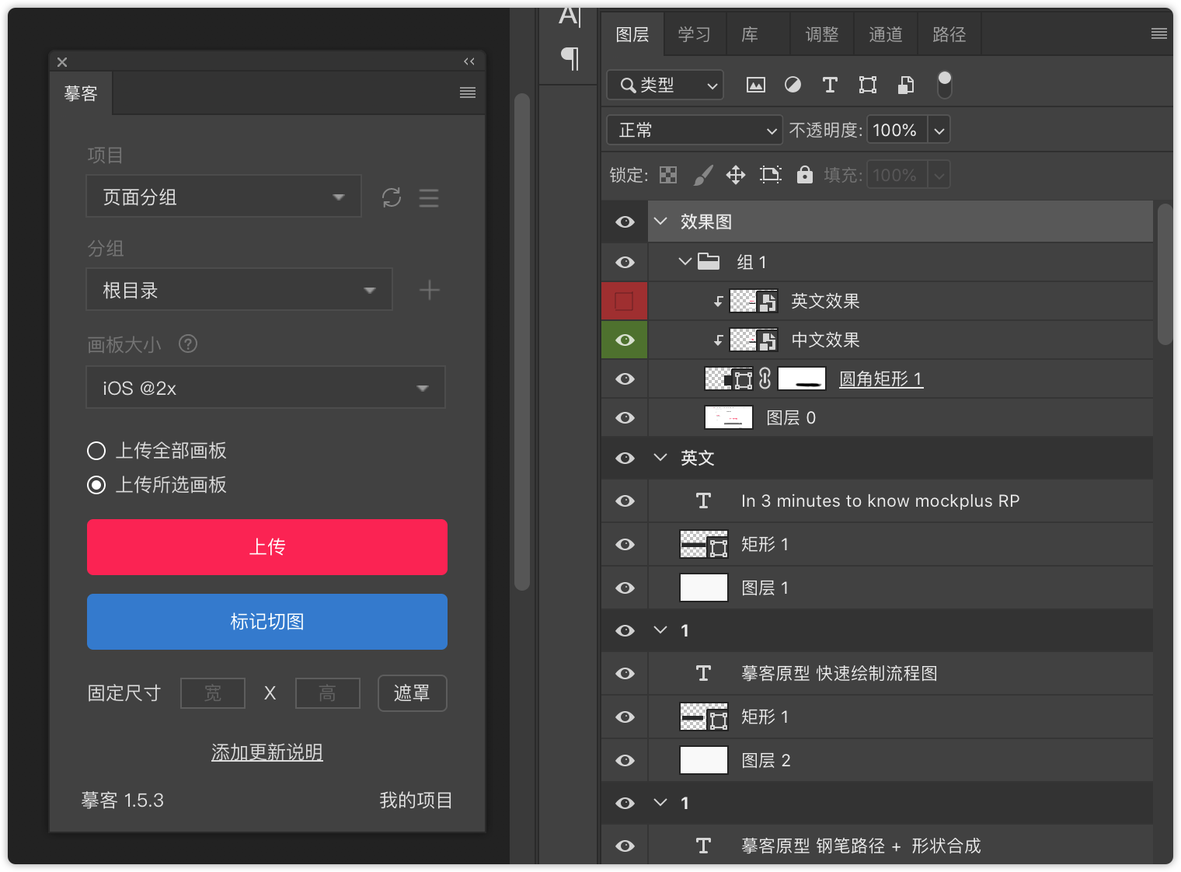
Task: Open the 页面分组 project dropdown
Action: [224, 197]
